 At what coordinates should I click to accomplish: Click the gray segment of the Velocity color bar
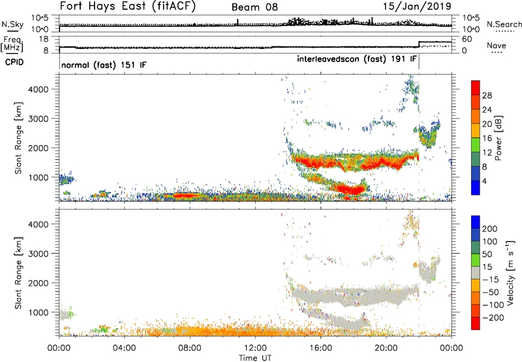pos(476,272)
